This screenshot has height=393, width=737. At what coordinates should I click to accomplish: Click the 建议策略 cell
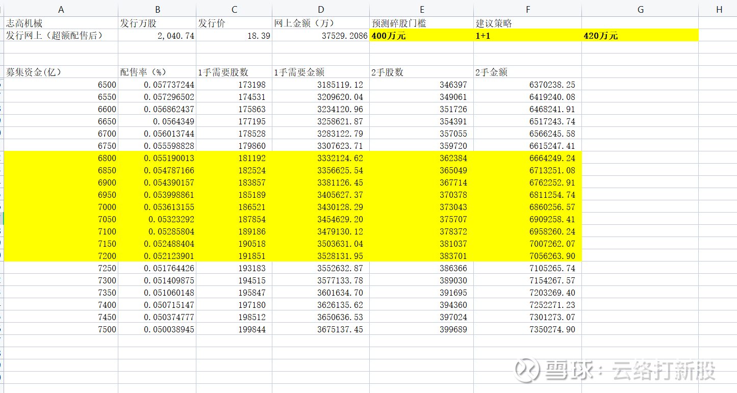click(x=528, y=23)
